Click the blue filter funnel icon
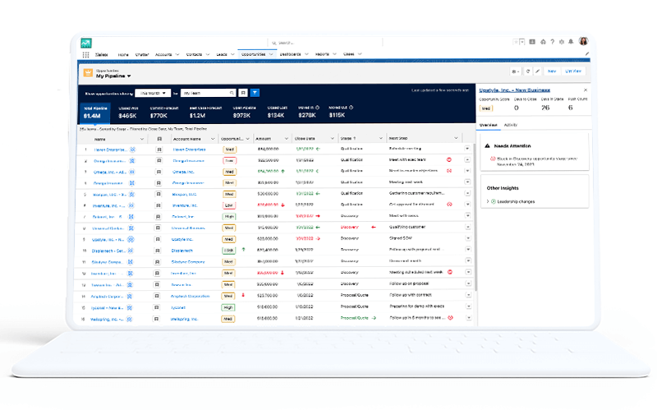The width and height of the screenshot is (657, 410). [255, 93]
